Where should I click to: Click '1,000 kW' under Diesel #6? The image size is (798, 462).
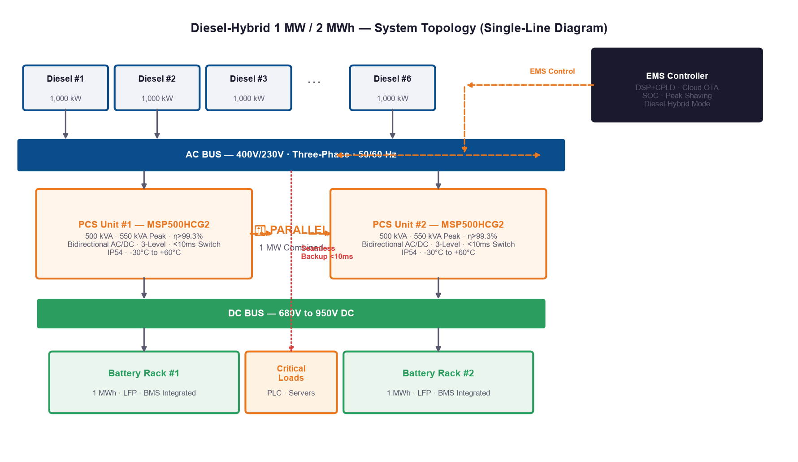coord(392,99)
